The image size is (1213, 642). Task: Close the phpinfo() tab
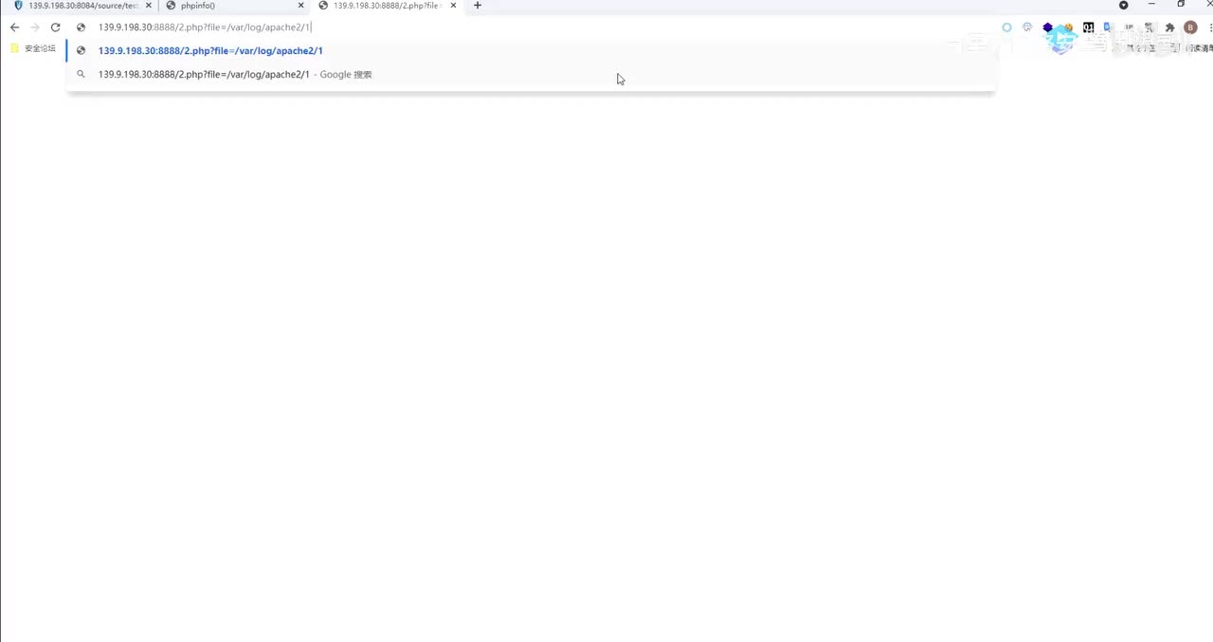(301, 6)
